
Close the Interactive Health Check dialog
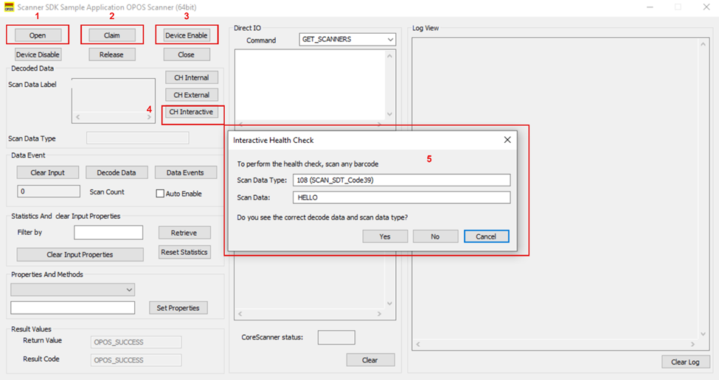[507, 140]
